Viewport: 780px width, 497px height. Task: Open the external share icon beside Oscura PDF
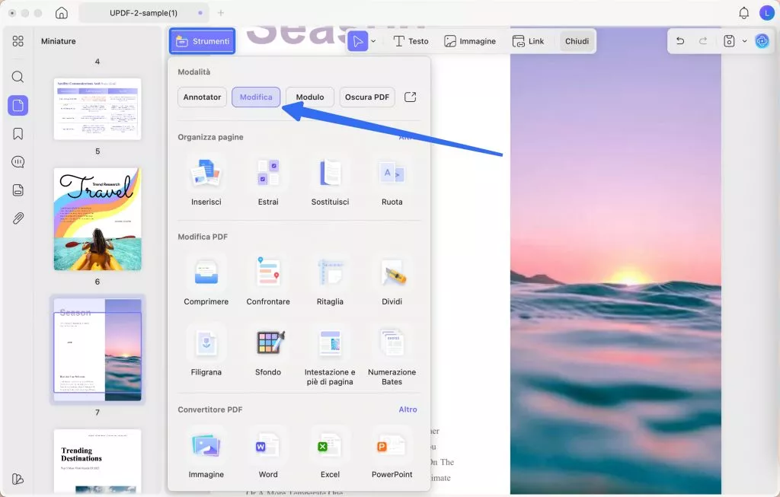410,97
